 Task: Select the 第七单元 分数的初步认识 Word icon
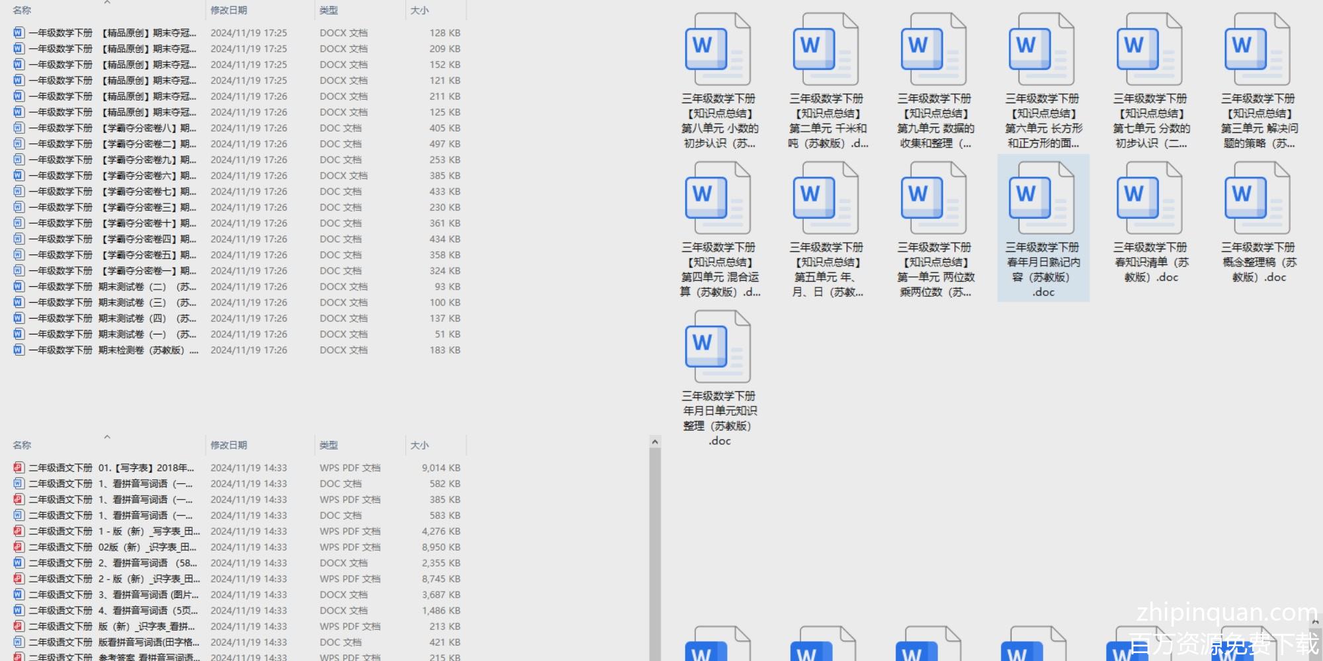[1149, 50]
